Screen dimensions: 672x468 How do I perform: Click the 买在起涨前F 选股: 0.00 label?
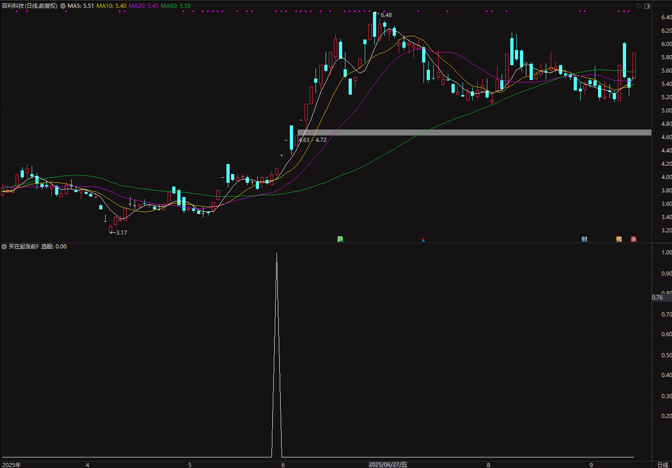tap(38, 247)
